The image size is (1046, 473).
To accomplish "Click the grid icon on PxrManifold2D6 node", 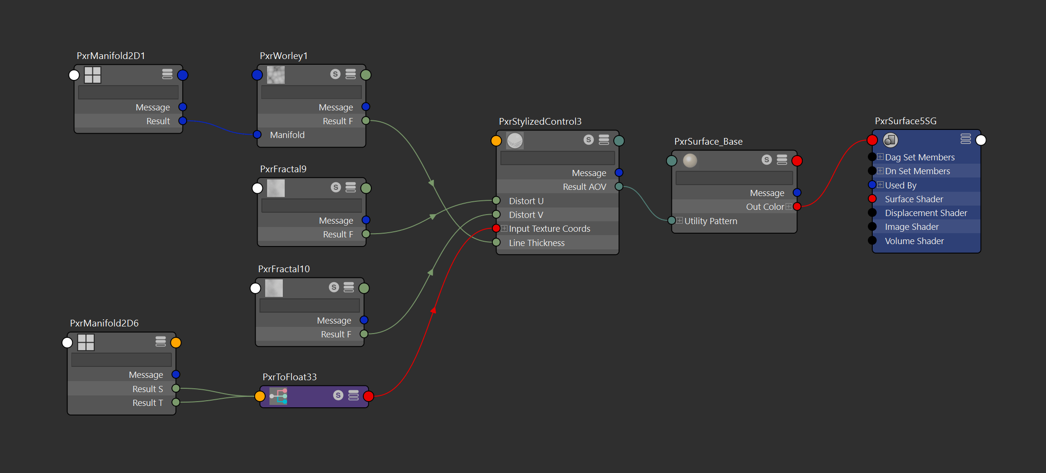I will pos(85,342).
